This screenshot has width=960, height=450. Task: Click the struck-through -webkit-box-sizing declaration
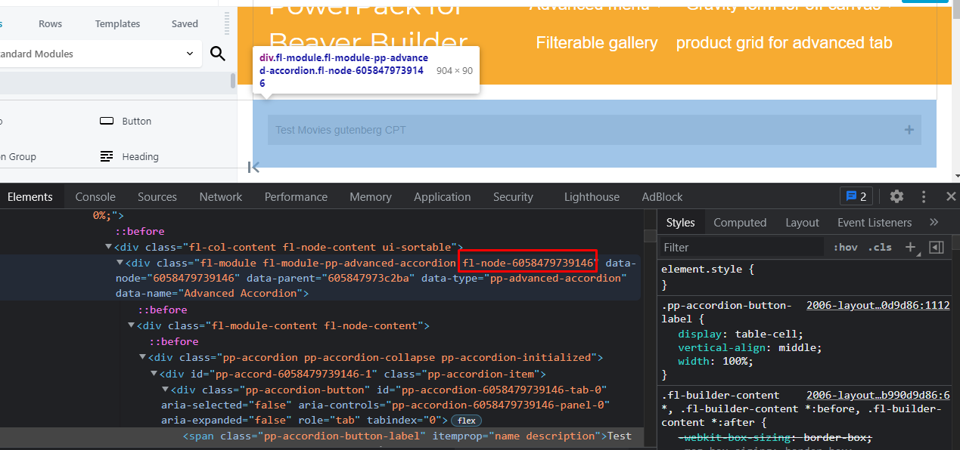[x=775, y=438]
